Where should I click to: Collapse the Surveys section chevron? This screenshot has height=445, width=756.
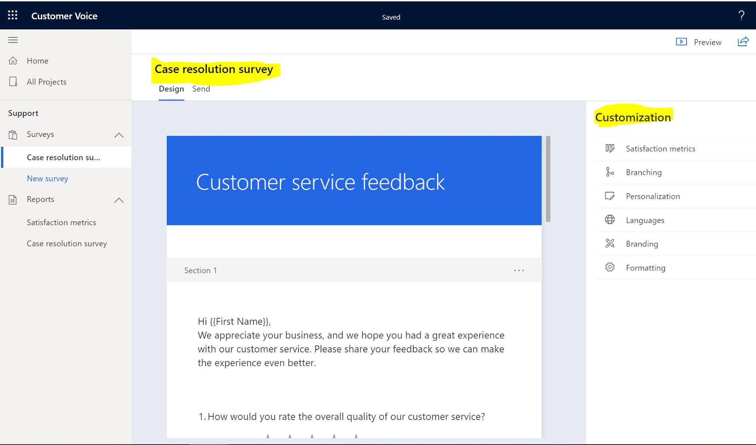pos(119,135)
